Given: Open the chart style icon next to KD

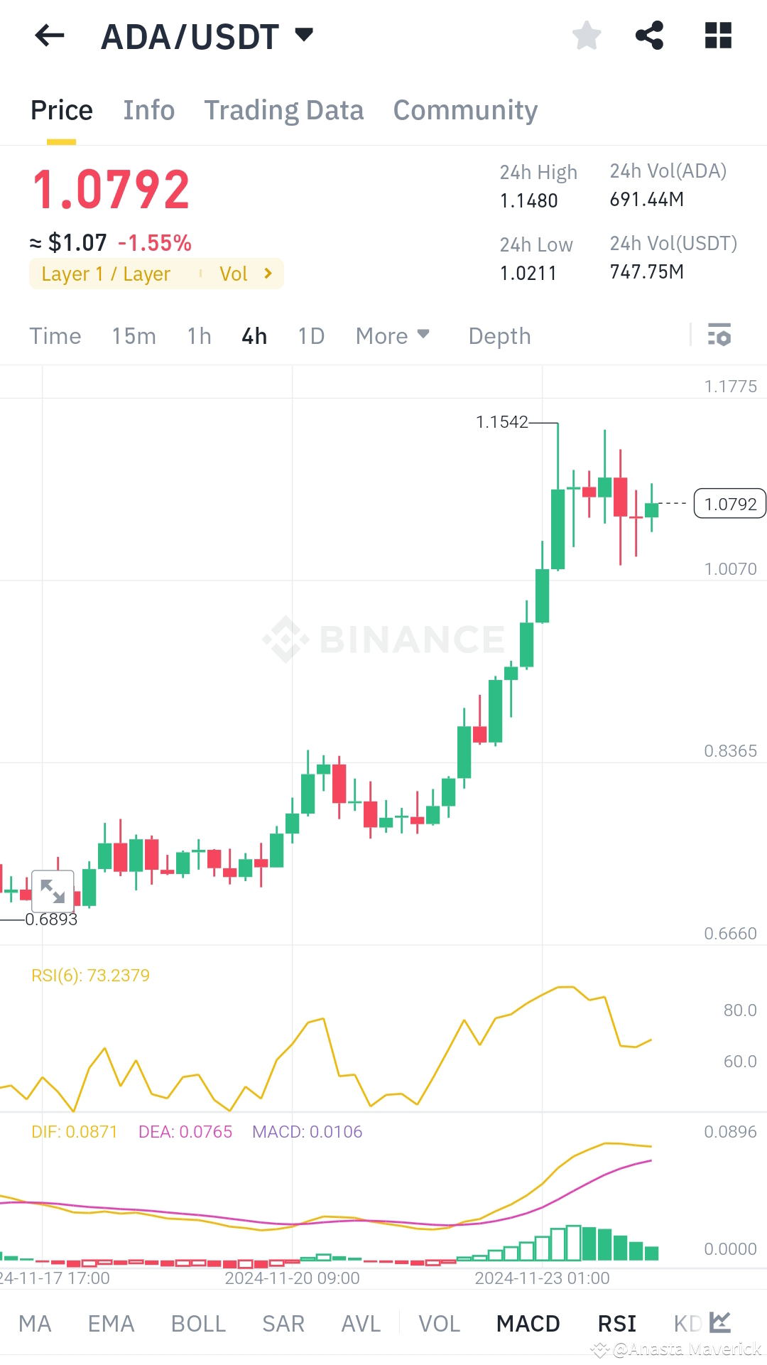Looking at the screenshot, I should click(x=720, y=1322).
